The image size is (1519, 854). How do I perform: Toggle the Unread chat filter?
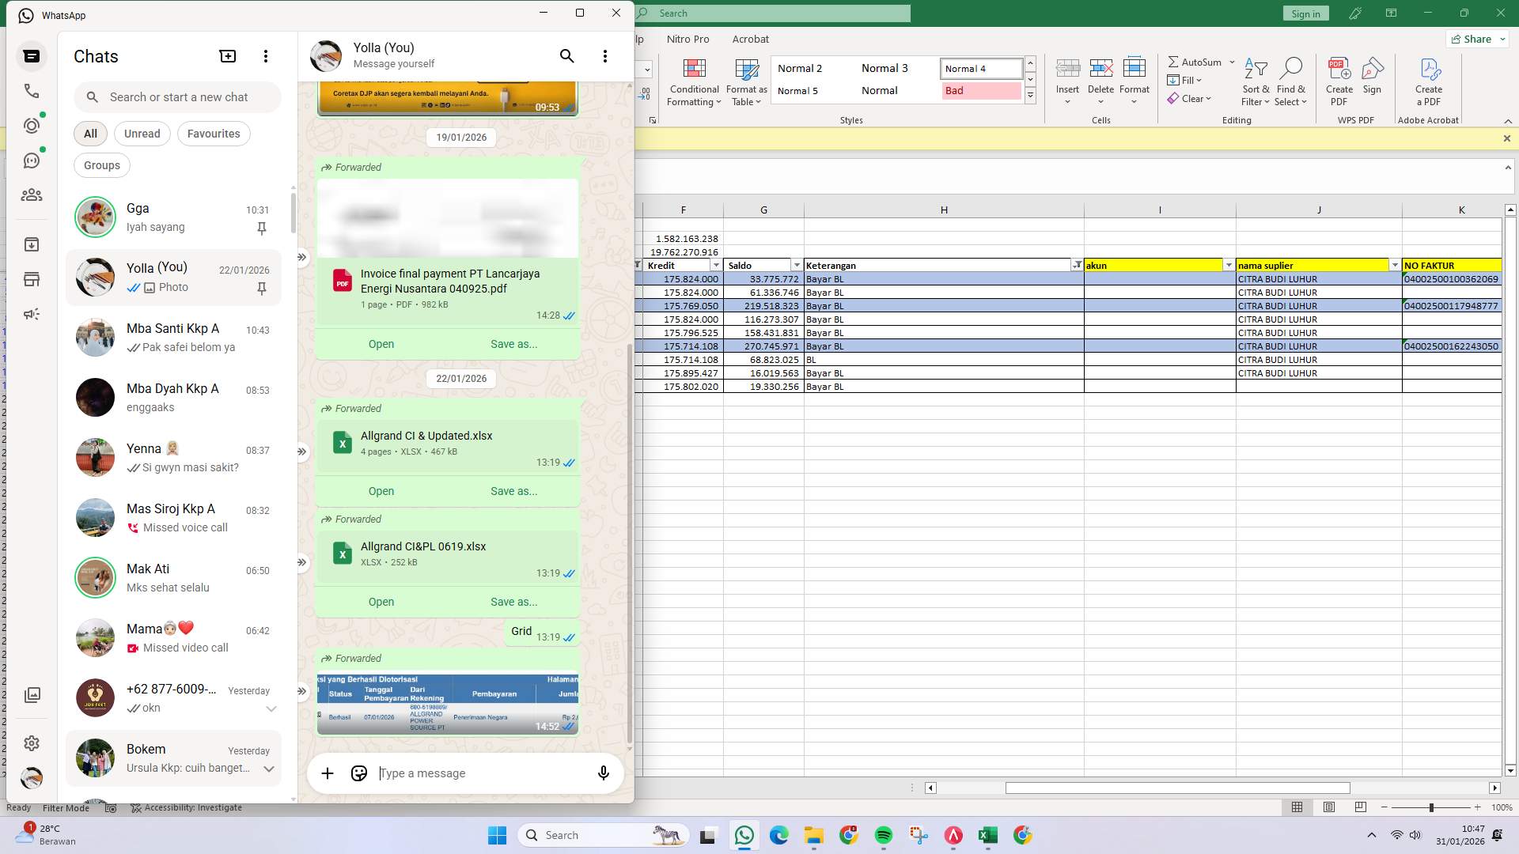(142, 133)
